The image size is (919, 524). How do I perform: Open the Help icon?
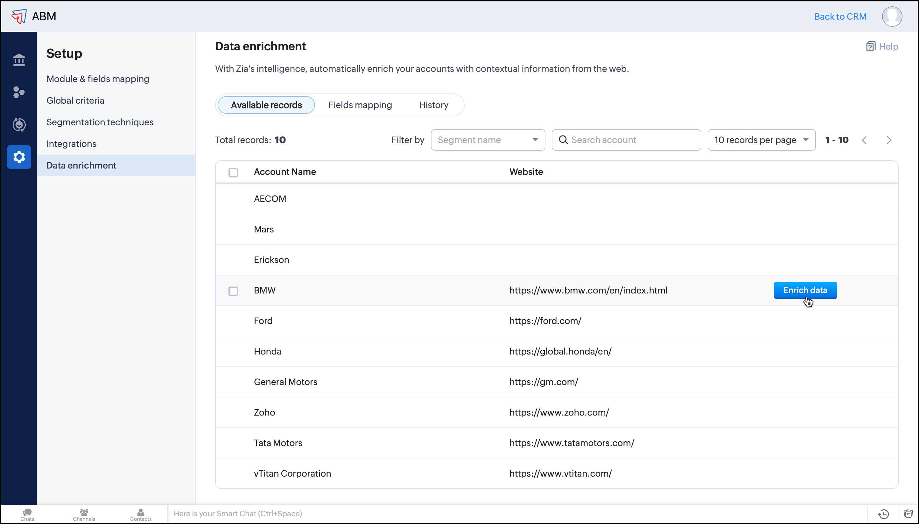(x=870, y=46)
